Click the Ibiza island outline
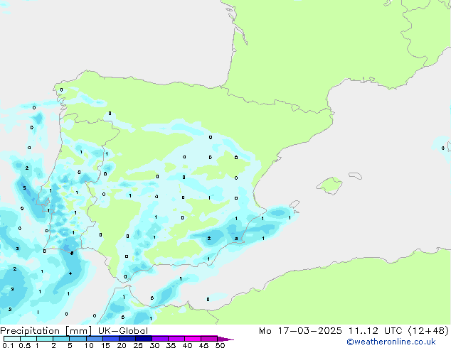The width and height of the screenshot is (451, 348). (295, 205)
